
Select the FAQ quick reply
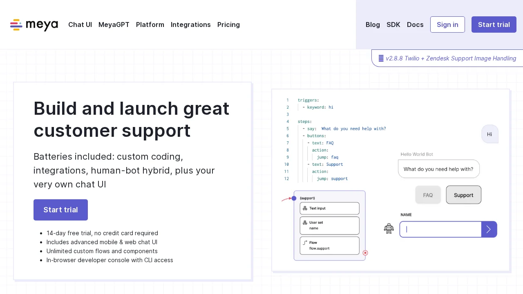pos(428,195)
